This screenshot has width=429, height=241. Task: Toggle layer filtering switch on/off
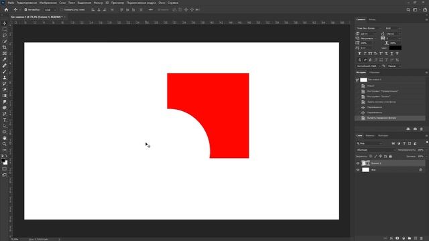coord(427,143)
